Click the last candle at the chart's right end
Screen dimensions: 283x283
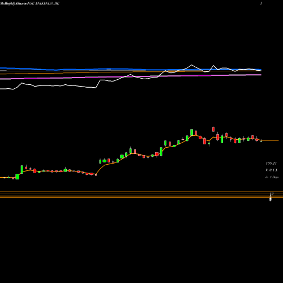coord(261,141)
